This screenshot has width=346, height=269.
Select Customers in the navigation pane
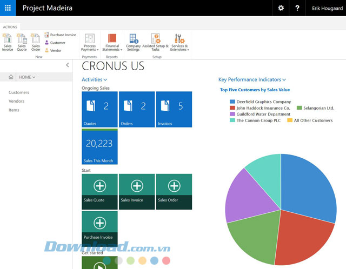pos(19,92)
